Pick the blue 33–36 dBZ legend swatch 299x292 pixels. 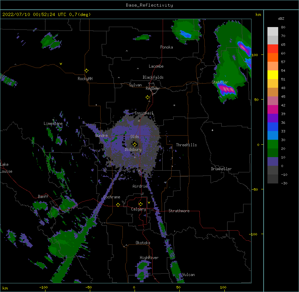pos(273,127)
